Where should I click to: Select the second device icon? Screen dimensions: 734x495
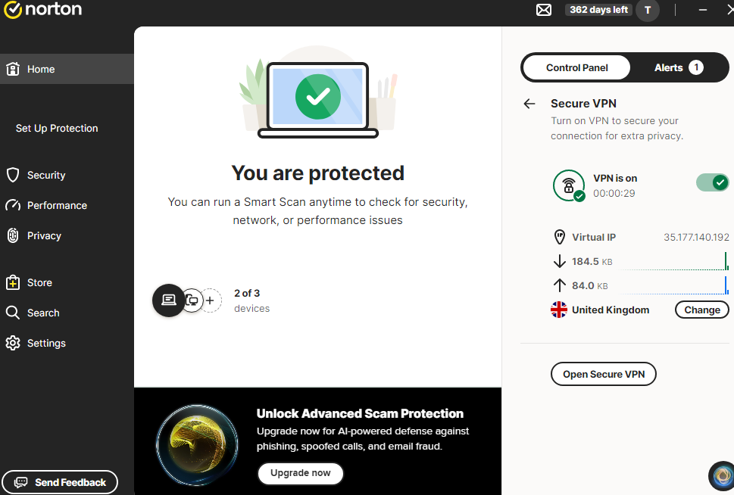192,300
